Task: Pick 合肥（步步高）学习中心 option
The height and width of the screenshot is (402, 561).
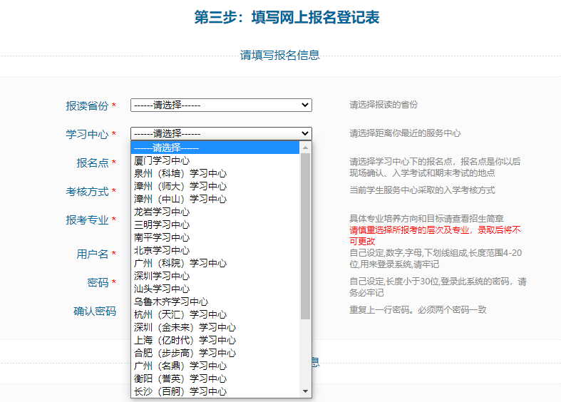Action: click(x=215, y=354)
